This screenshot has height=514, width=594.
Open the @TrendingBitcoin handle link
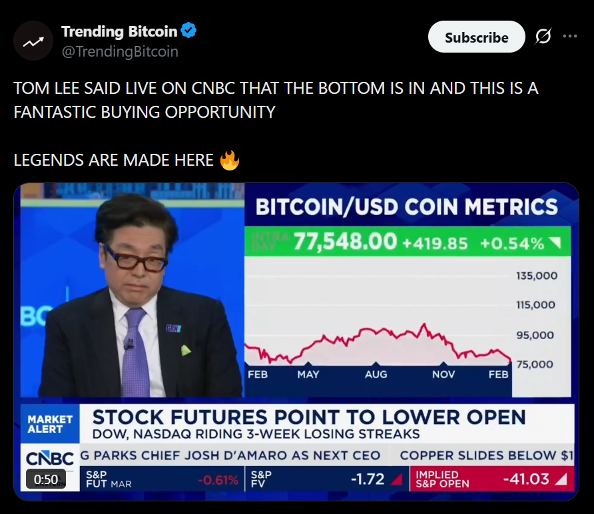[120, 51]
